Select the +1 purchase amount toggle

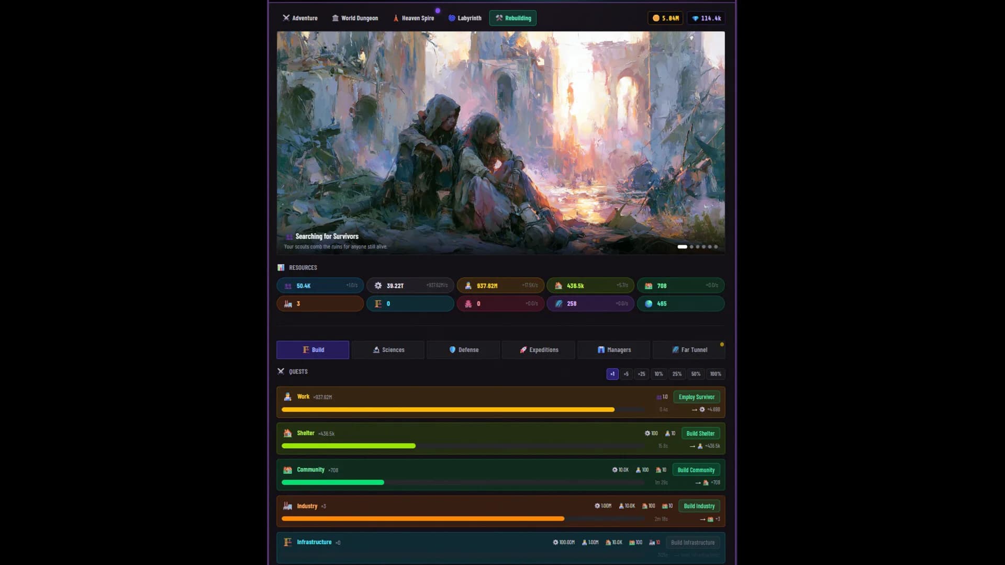[x=612, y=374]
